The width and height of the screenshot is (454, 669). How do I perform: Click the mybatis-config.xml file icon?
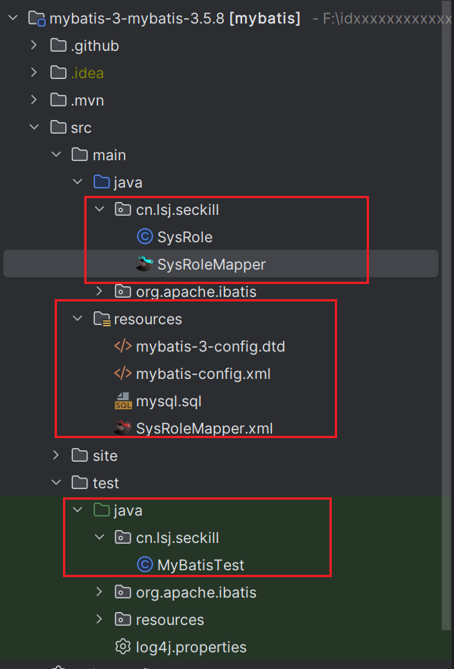pos(123,373)
